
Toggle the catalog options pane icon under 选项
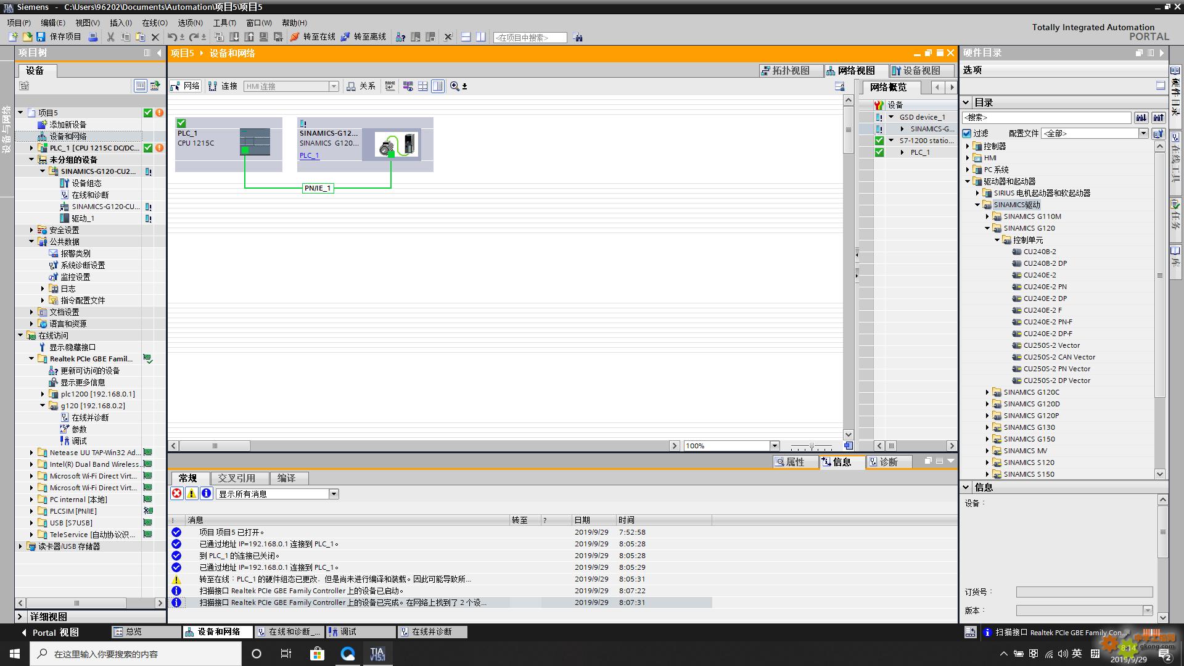[x=1161, y=86]
